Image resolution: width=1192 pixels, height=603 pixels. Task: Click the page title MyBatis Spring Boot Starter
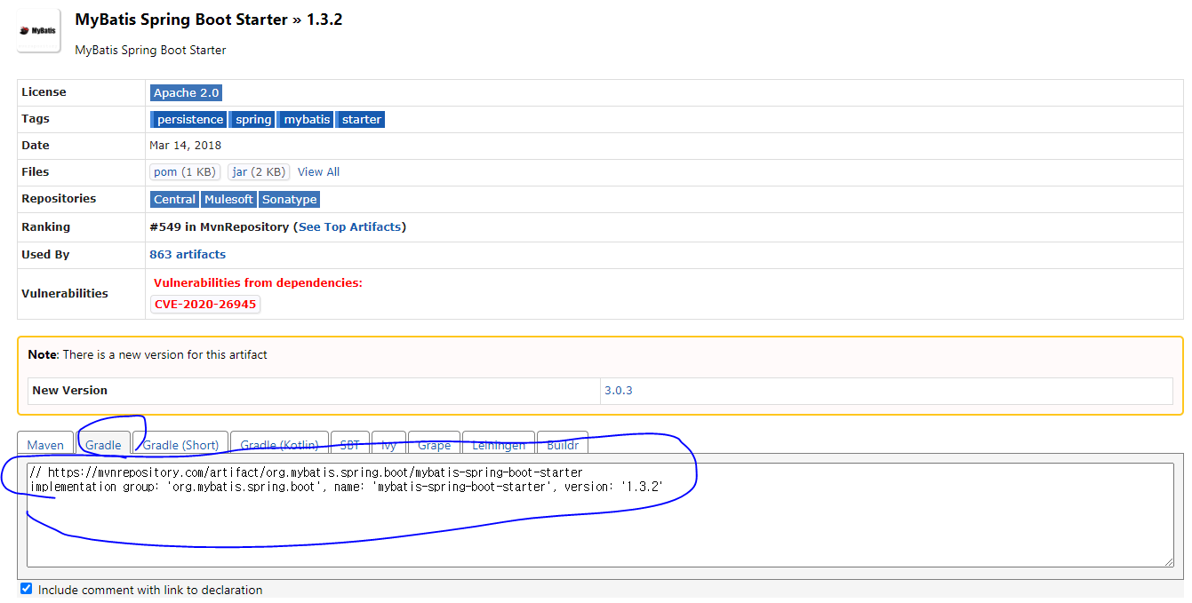(x=181, y=20)
